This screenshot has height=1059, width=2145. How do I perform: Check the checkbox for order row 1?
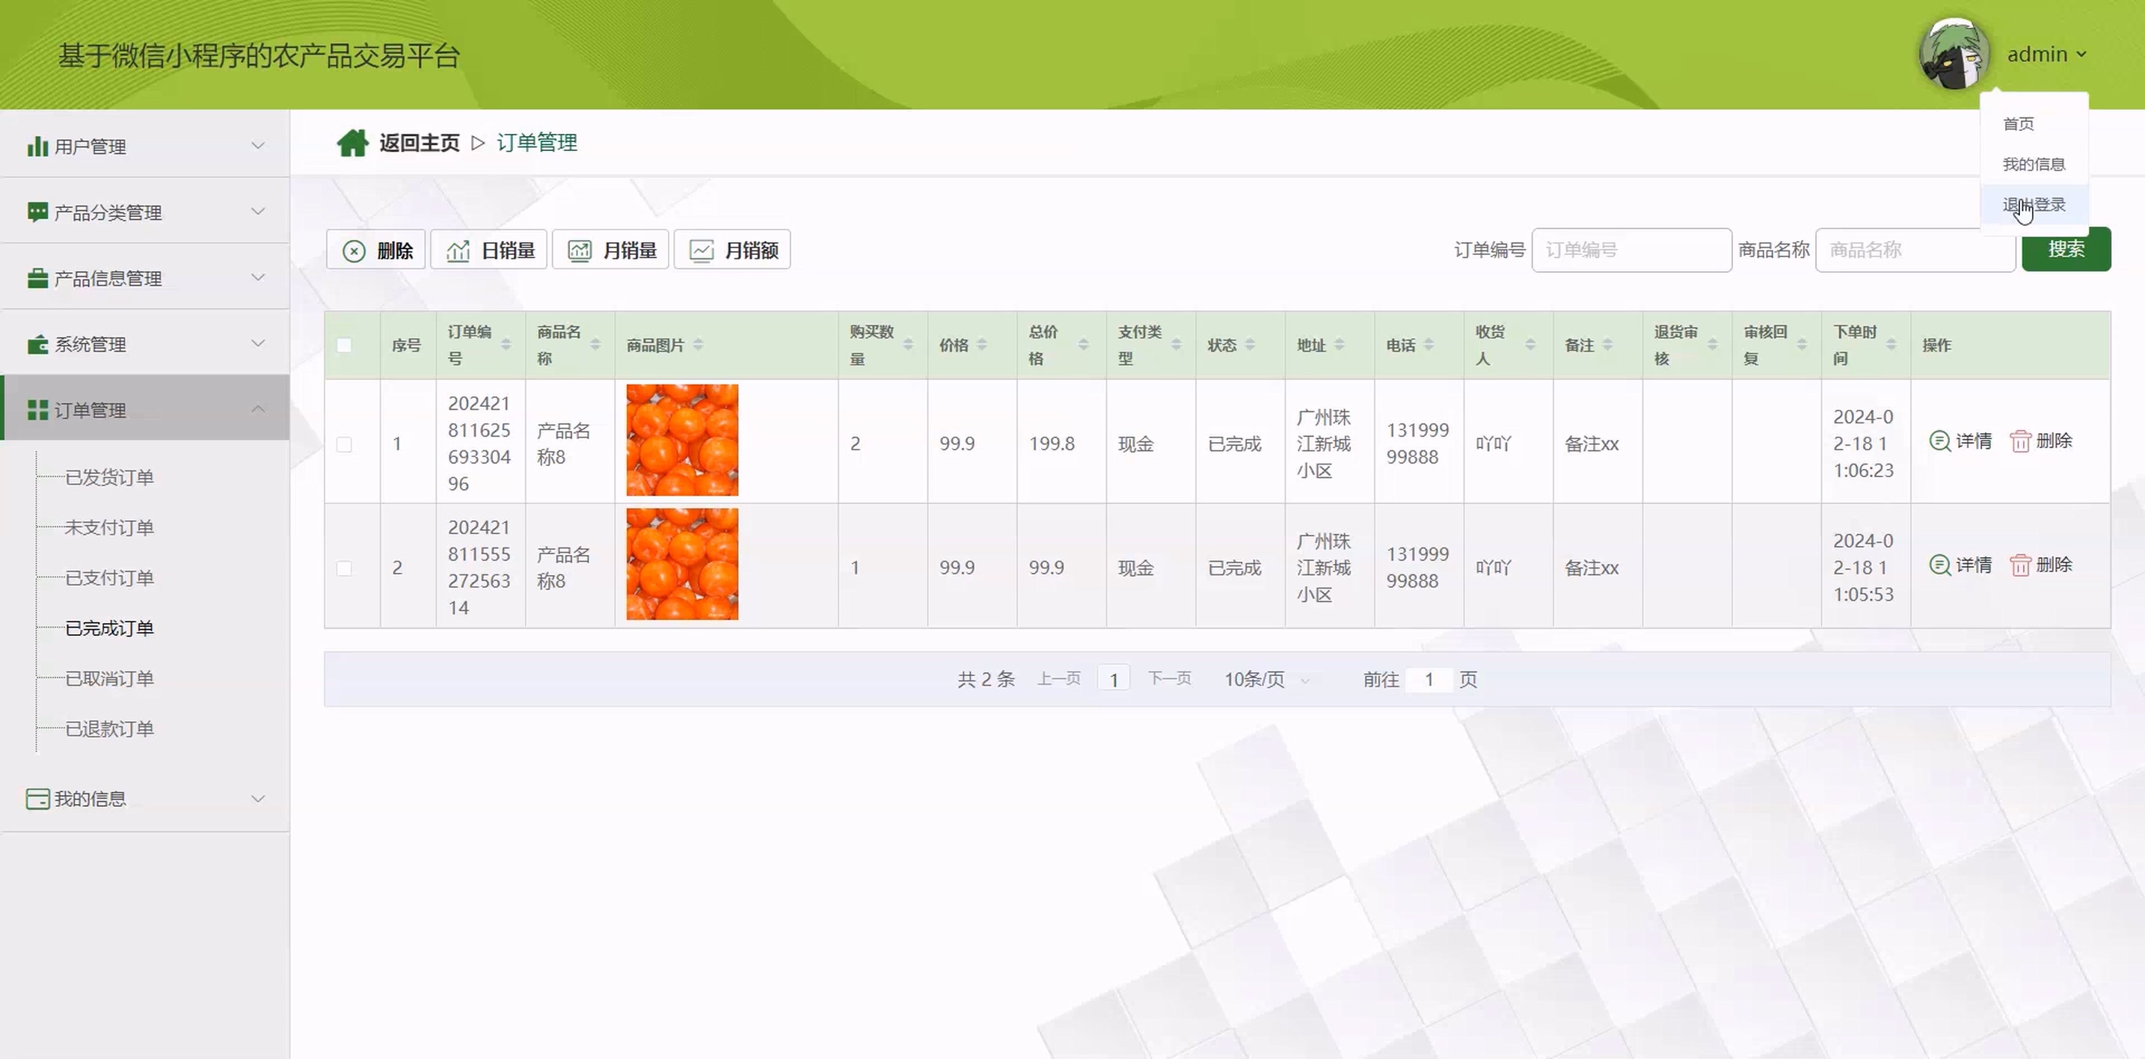pos(344,443)
